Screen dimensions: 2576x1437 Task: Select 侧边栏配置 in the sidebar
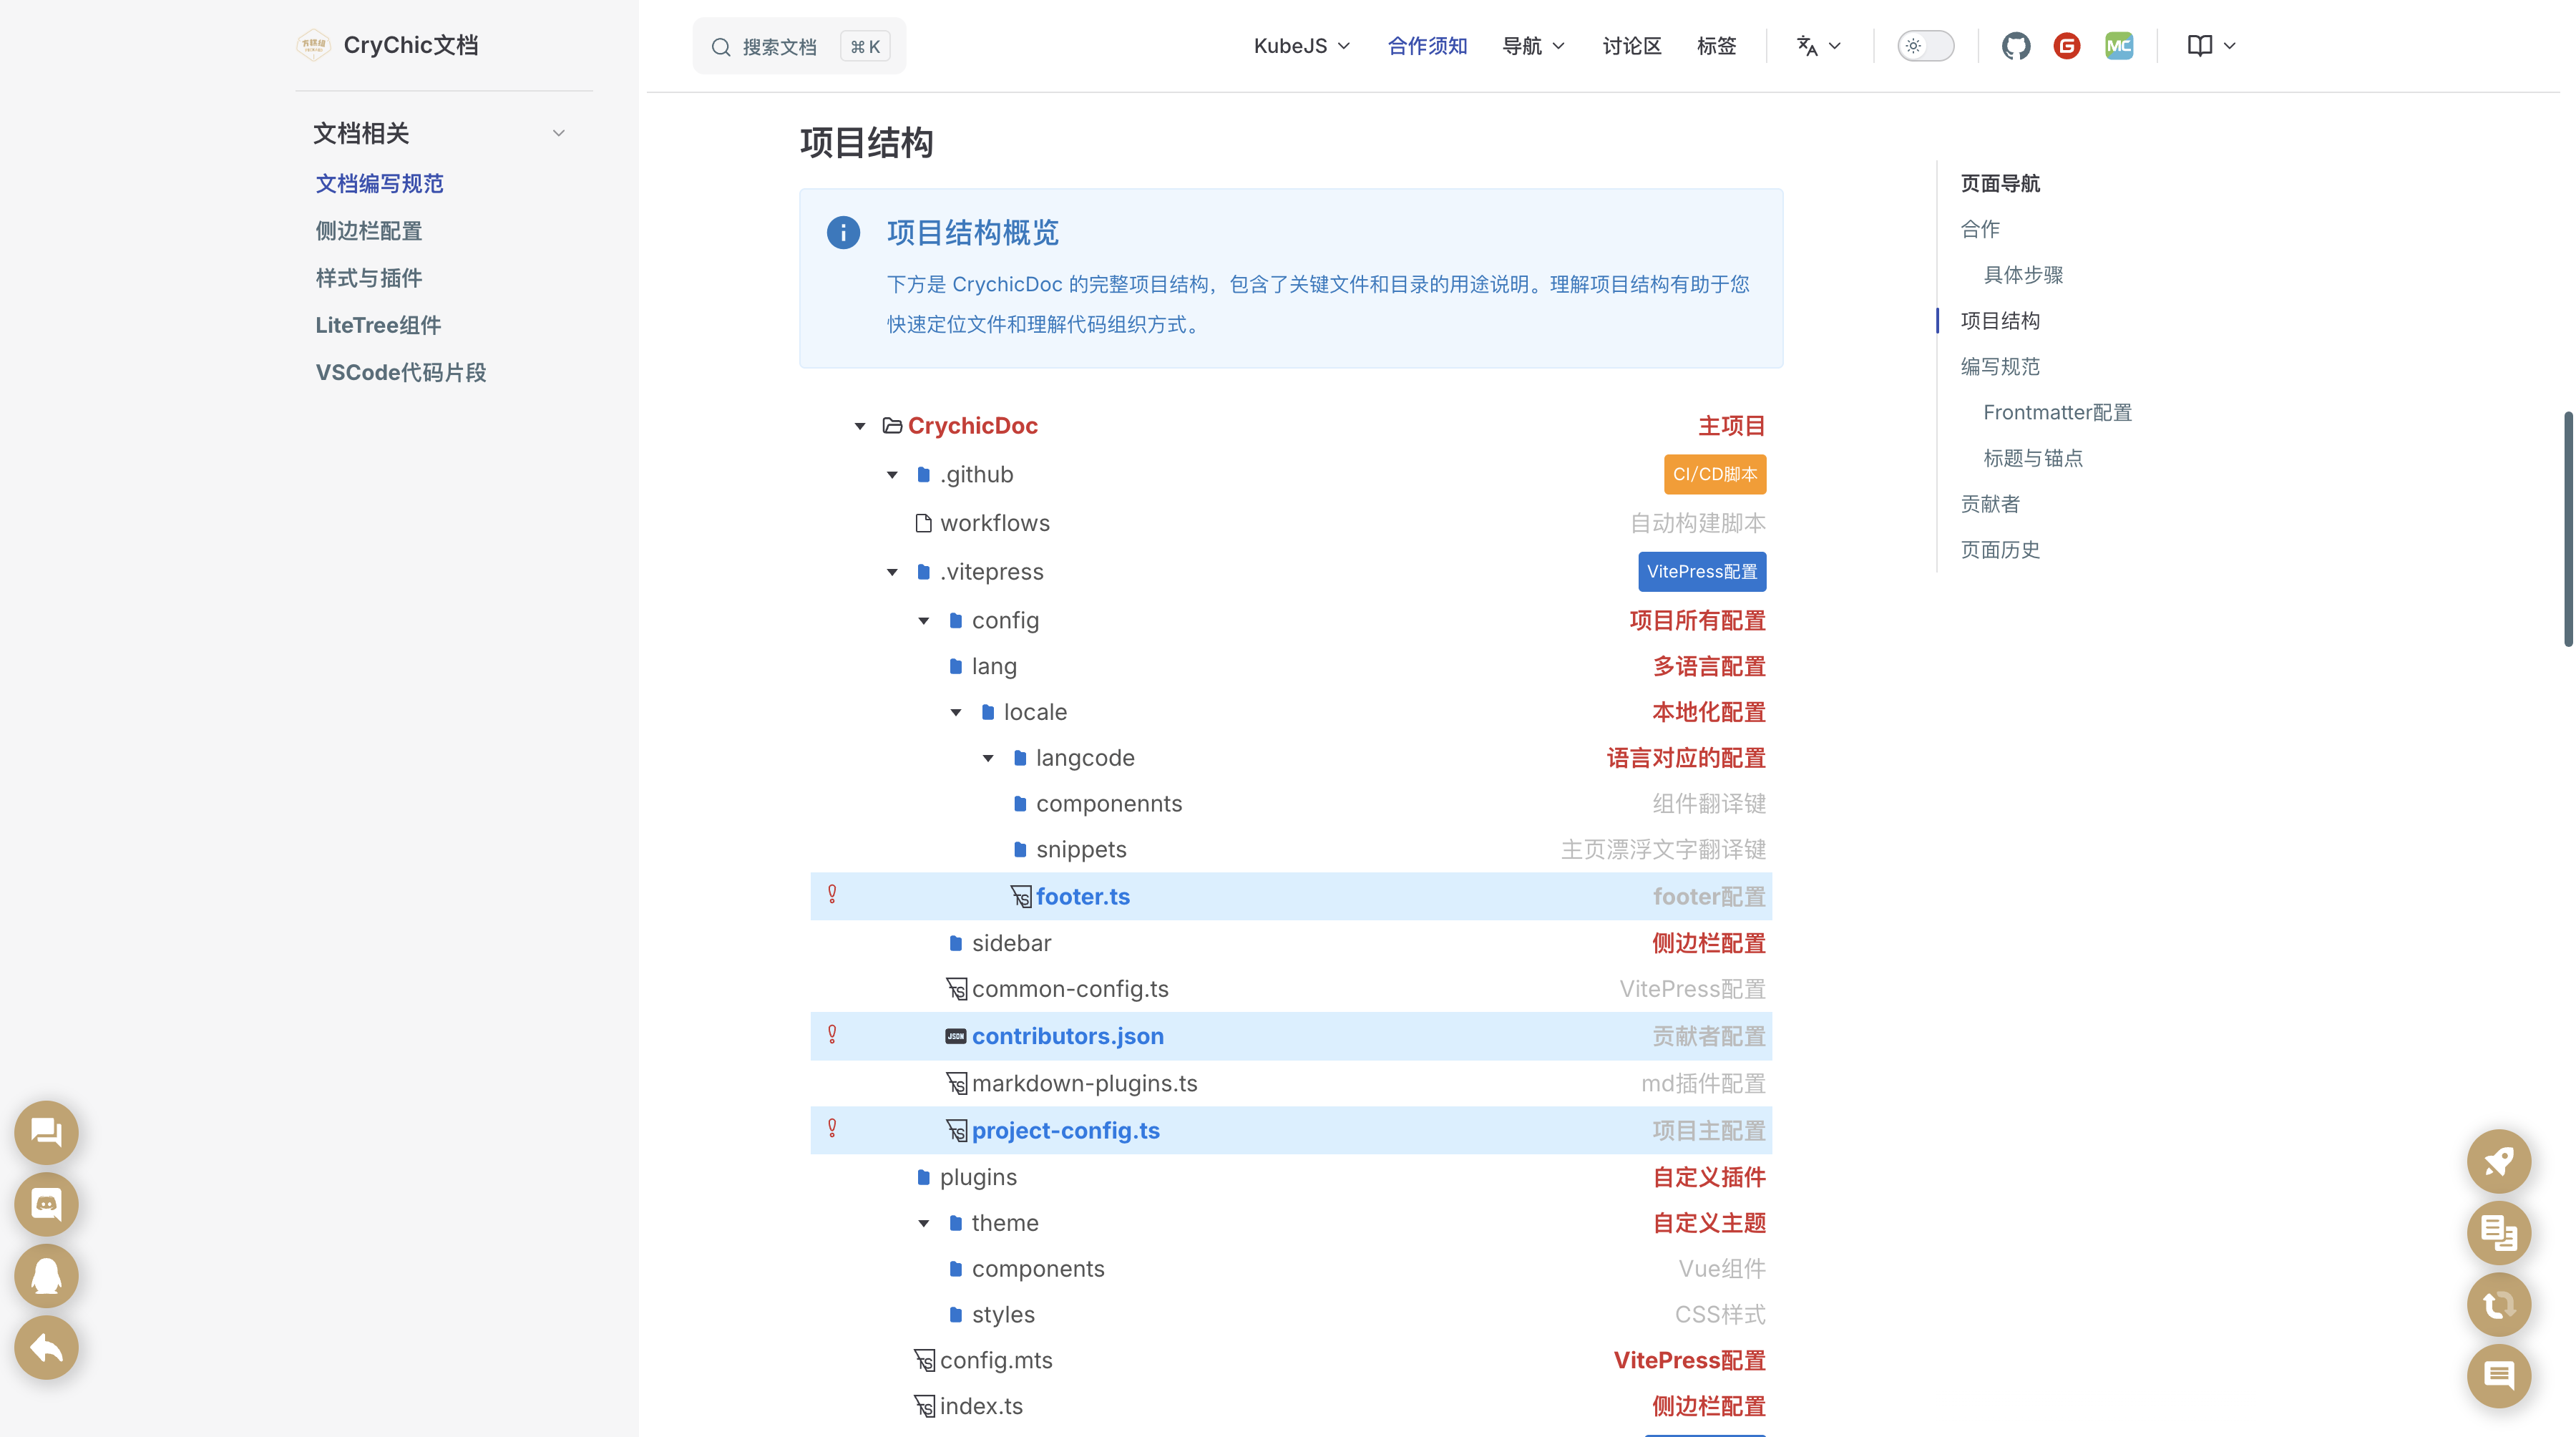point(368,230)
